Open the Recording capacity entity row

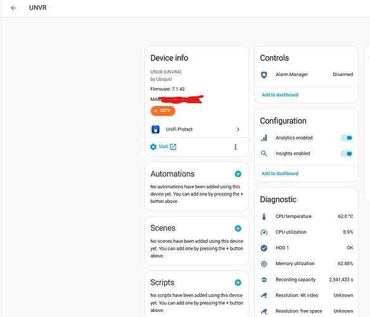pyautogui.click(x=307, y=280)
